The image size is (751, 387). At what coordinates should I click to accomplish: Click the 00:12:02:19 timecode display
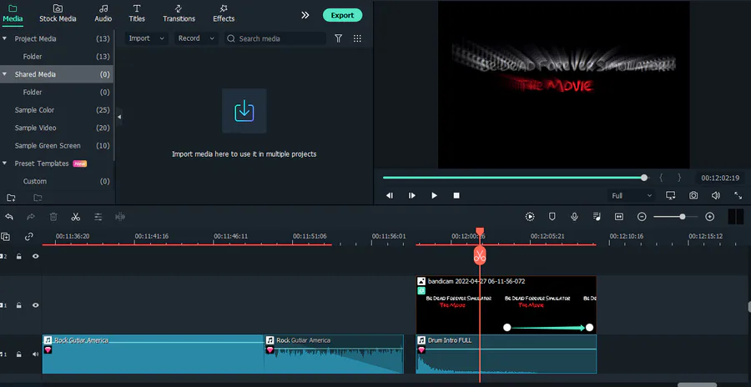pos(720,178)
